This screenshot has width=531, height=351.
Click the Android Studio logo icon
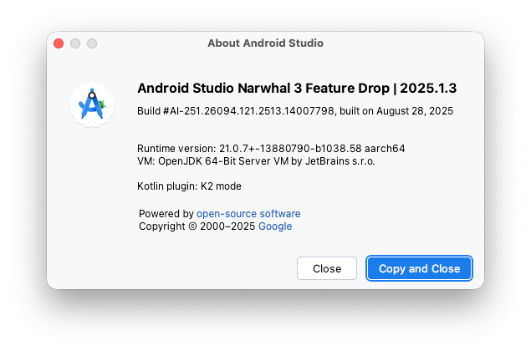[92, 105]
